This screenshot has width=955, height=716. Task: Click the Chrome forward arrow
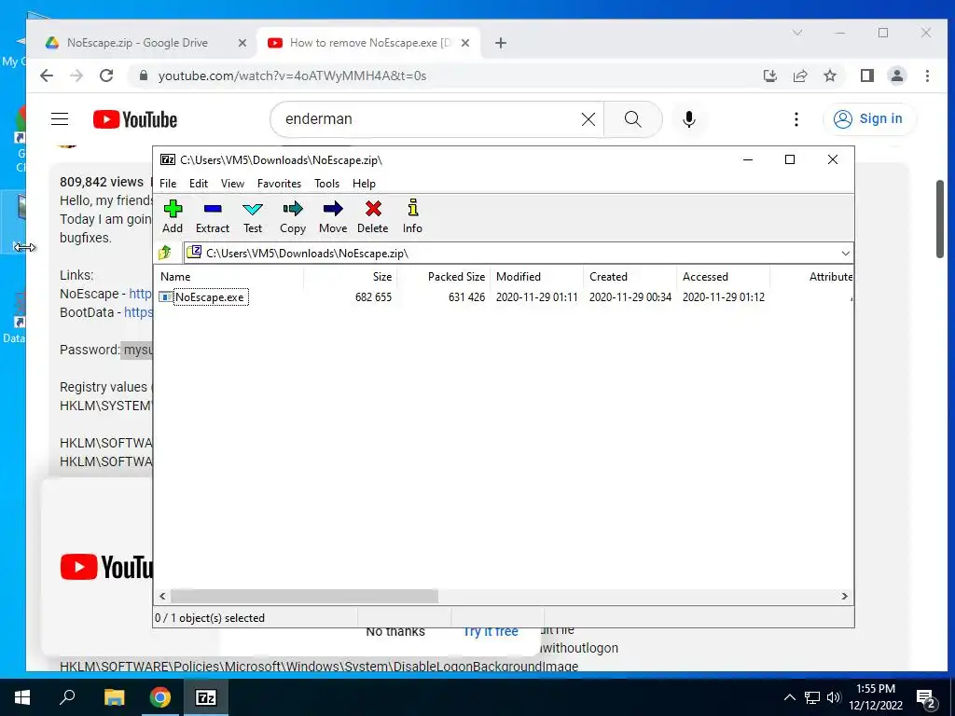point(76,76)
